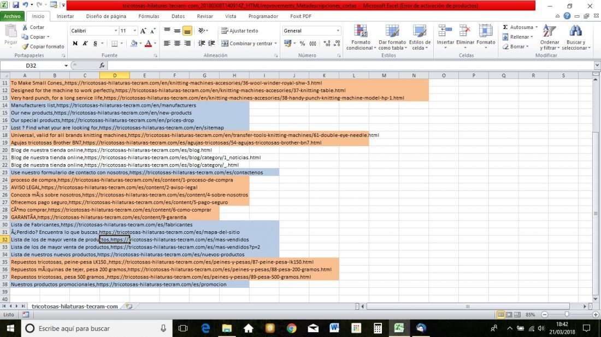Screen dimensions: 601x337
Task: Adjust the zoom slider handle
Action: click(567, 315)
